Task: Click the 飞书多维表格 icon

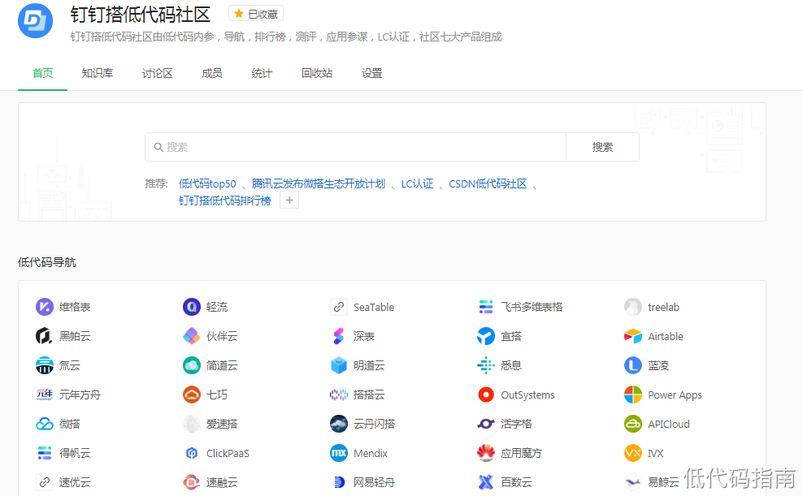Action: [x=485, y=307]
